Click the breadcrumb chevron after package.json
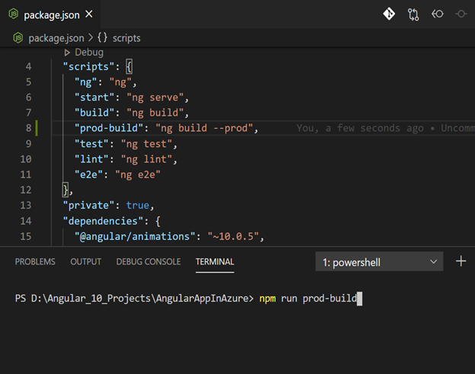This screenshot has height=374, width=475. [x=91, y=37]
